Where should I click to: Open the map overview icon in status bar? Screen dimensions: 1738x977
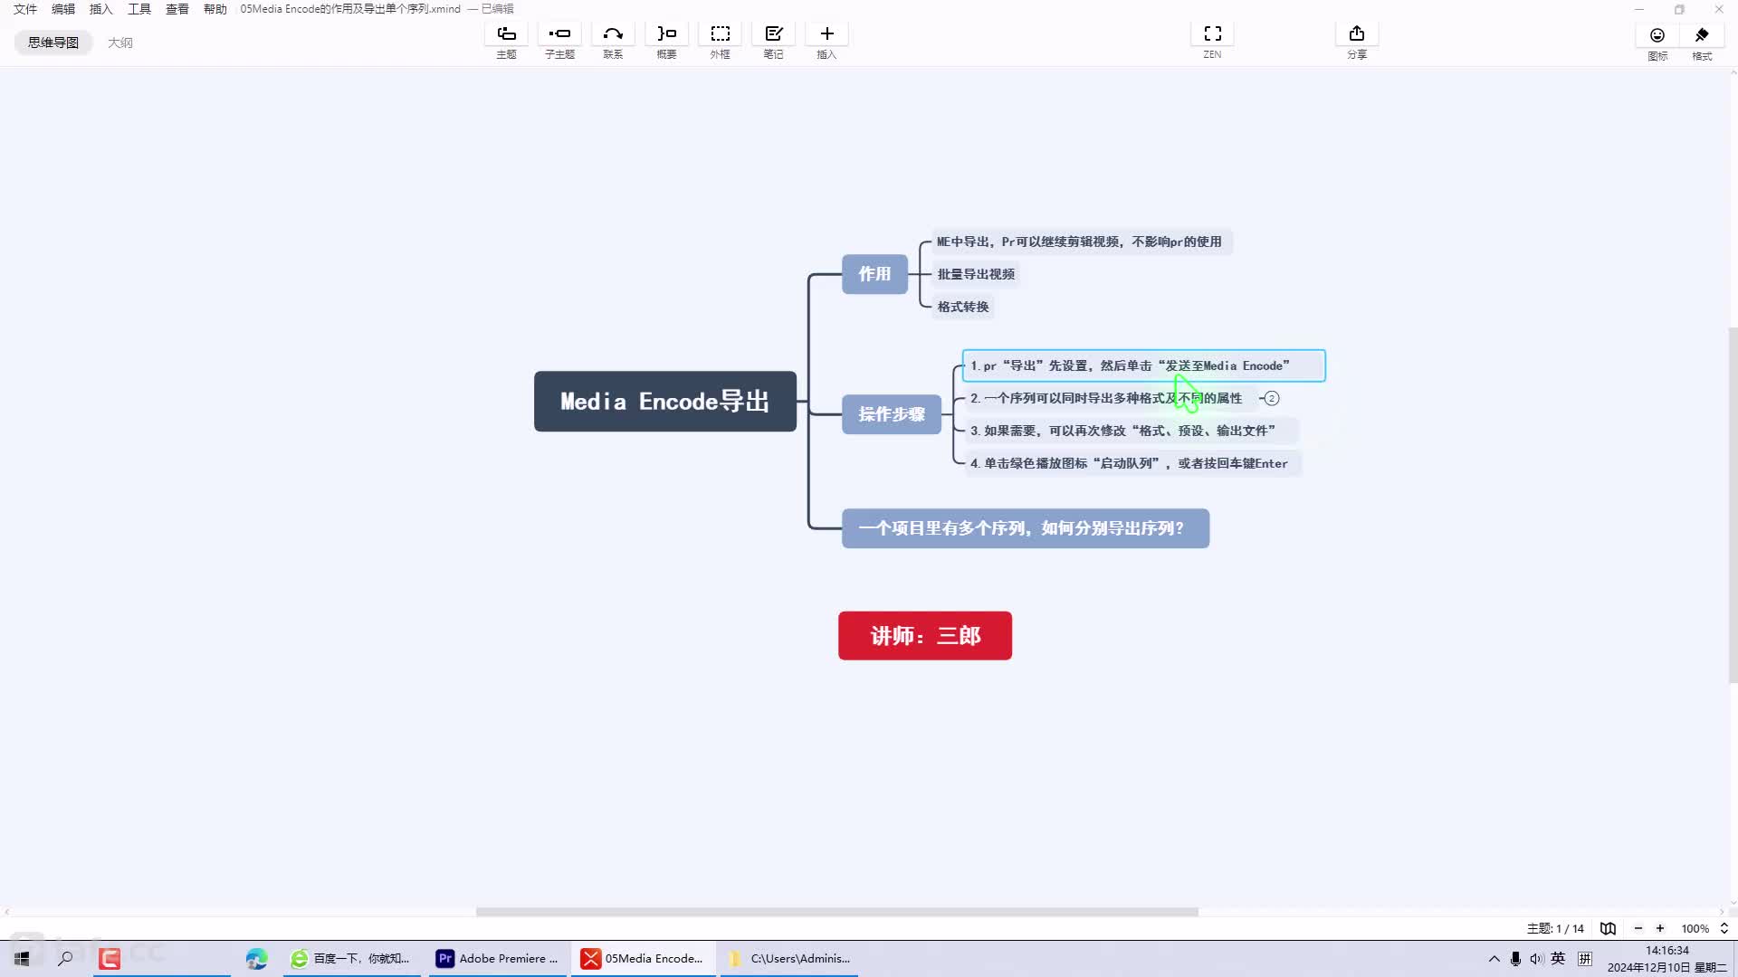pyautogui.click(x=1608, y=928)
